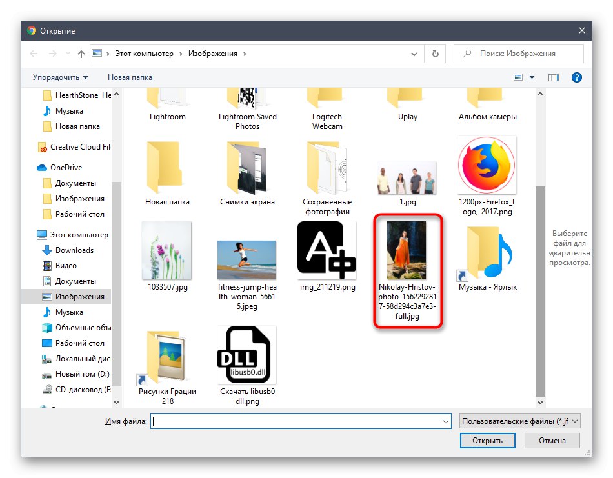Select the Музыка - Ярлык shortcut
Viewport: 613px width, 478px height.
[488, 258]
